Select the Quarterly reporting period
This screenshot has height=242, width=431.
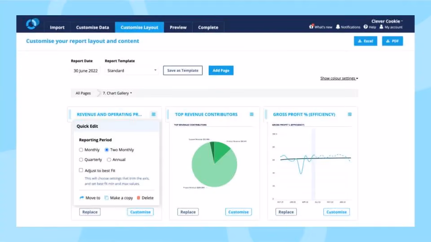pyautogui.click(x=81, y=160)
